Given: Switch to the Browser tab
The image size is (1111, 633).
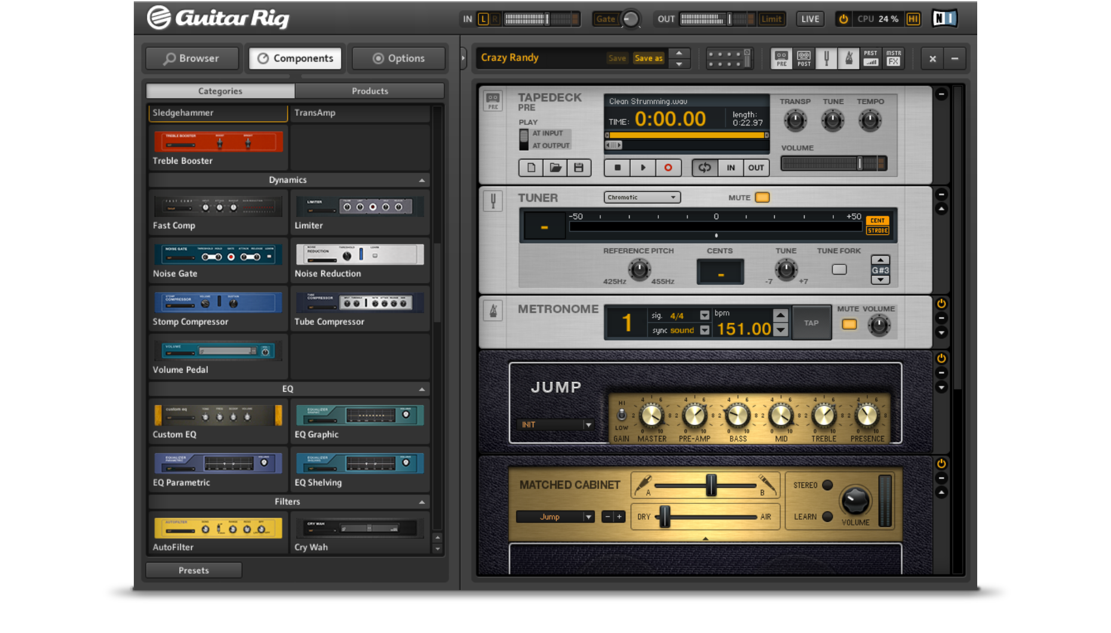Looking at the screenshot, I should pos(192,59).
